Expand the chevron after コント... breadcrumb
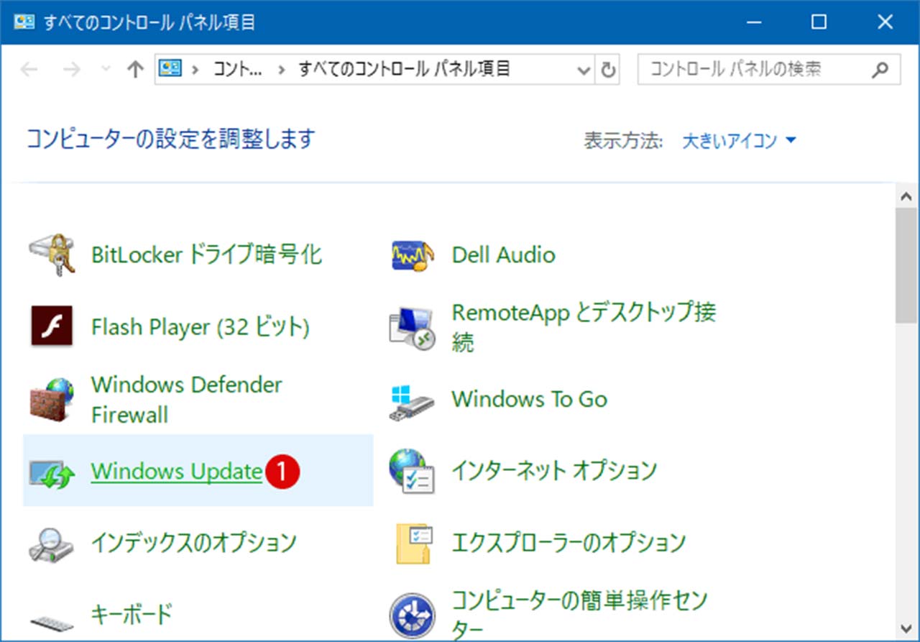 pos(281,70)
